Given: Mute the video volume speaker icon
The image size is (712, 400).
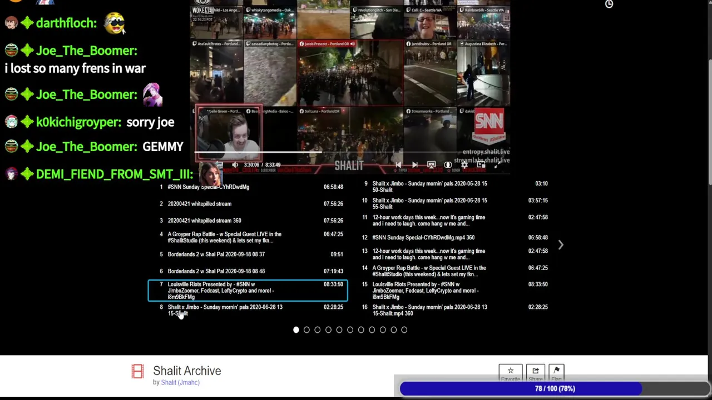Looking at the screenshot, I should (235, 165).
